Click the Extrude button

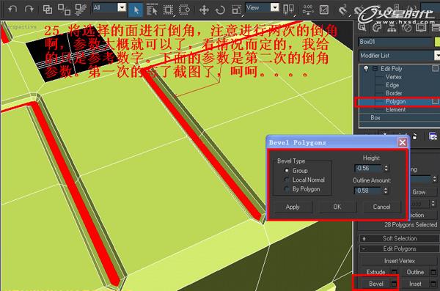pyautogui.click(x=375, y=272)
